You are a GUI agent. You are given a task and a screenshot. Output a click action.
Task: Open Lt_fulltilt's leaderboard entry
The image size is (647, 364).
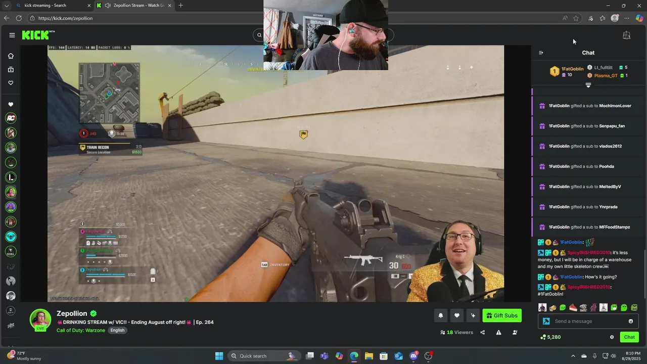click(x=607, y=67)
